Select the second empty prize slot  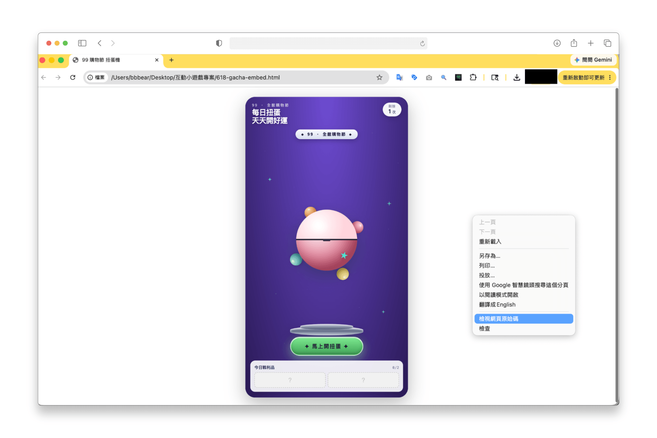363,380
